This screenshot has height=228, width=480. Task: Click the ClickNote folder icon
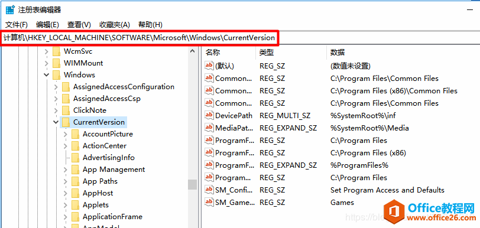point(66,110)
